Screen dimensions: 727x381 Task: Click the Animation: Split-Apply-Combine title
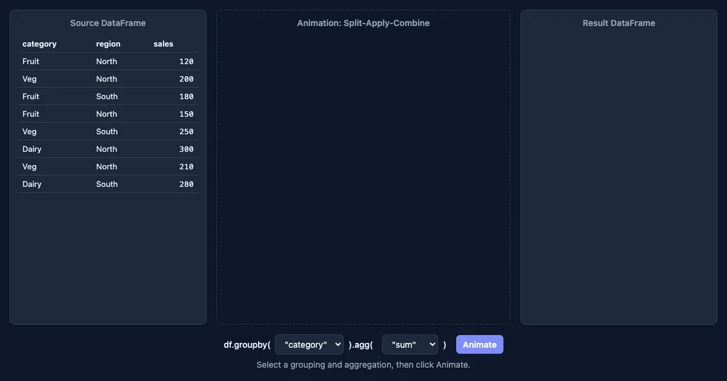pos(363,23)
